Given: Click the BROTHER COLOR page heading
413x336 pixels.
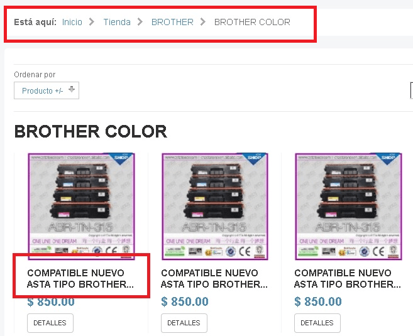Looking at the screenshot, I should point(91,131).
